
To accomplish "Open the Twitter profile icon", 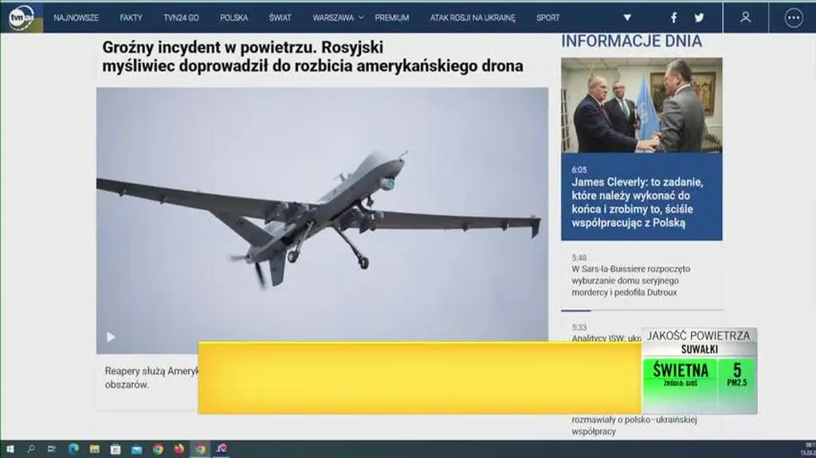I will point(699,18).
